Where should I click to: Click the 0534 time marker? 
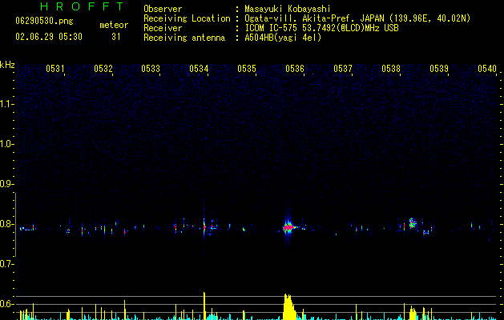click(199, 69)
